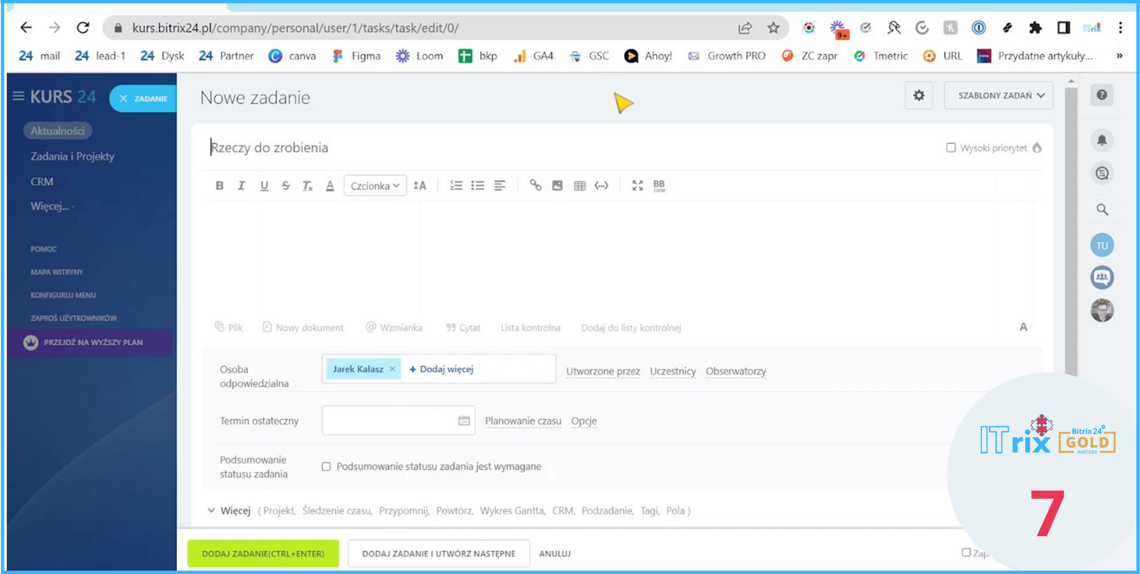The image size is (1140, 574).
Task: Toggle fullscreen editor mode icon
Action: [x=637, y=185]
